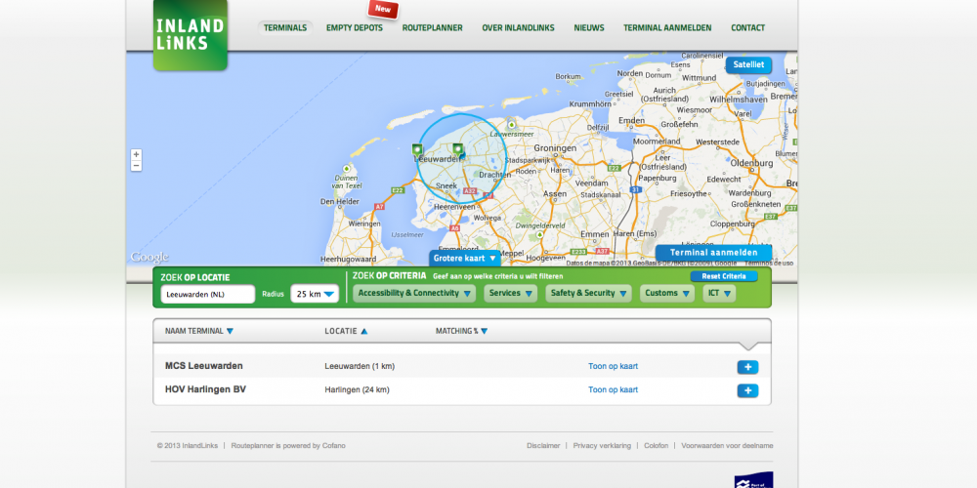Expand Accessibility & Connectivity filter

pos(413,293)
